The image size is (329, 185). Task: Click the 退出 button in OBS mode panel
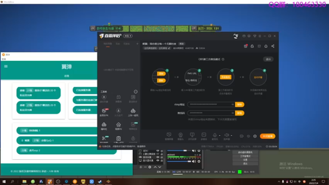[x=269, y=59]
